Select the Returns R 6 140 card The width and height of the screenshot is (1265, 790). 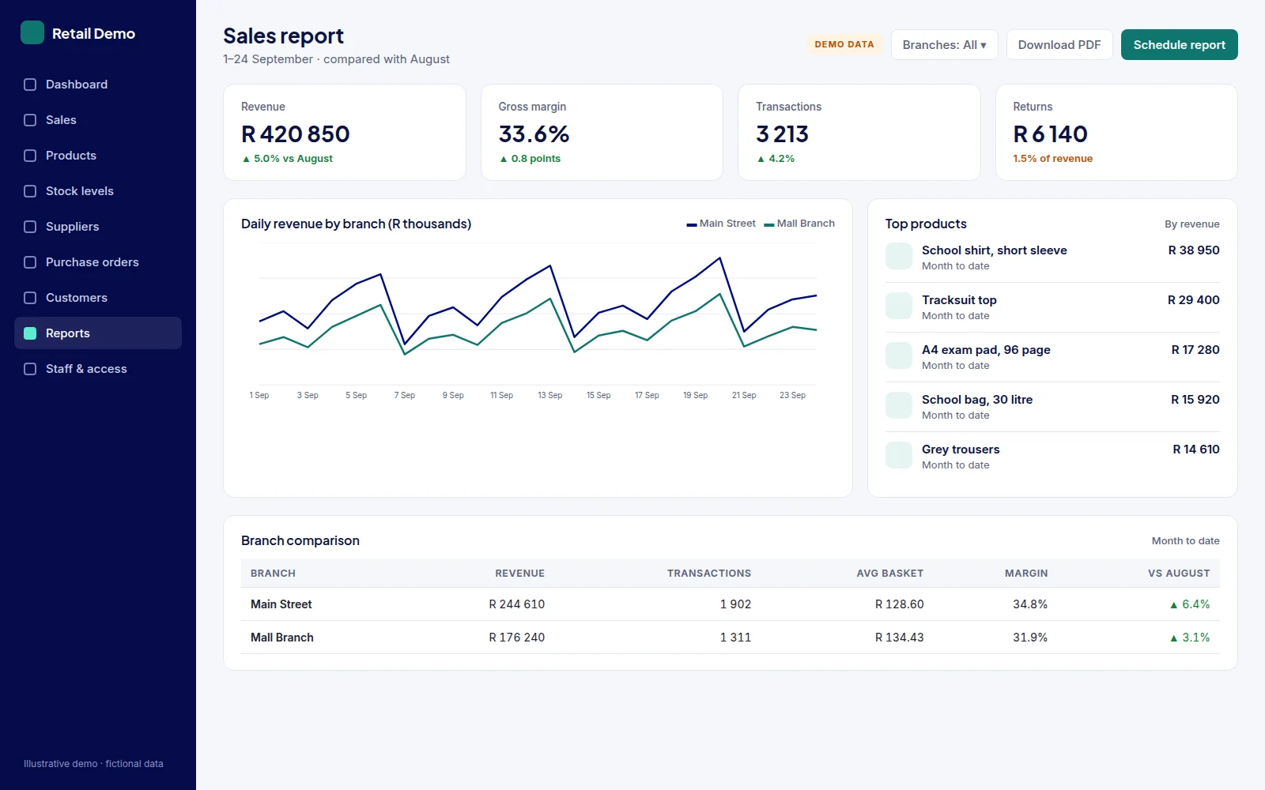click(x=1116, y=133)
